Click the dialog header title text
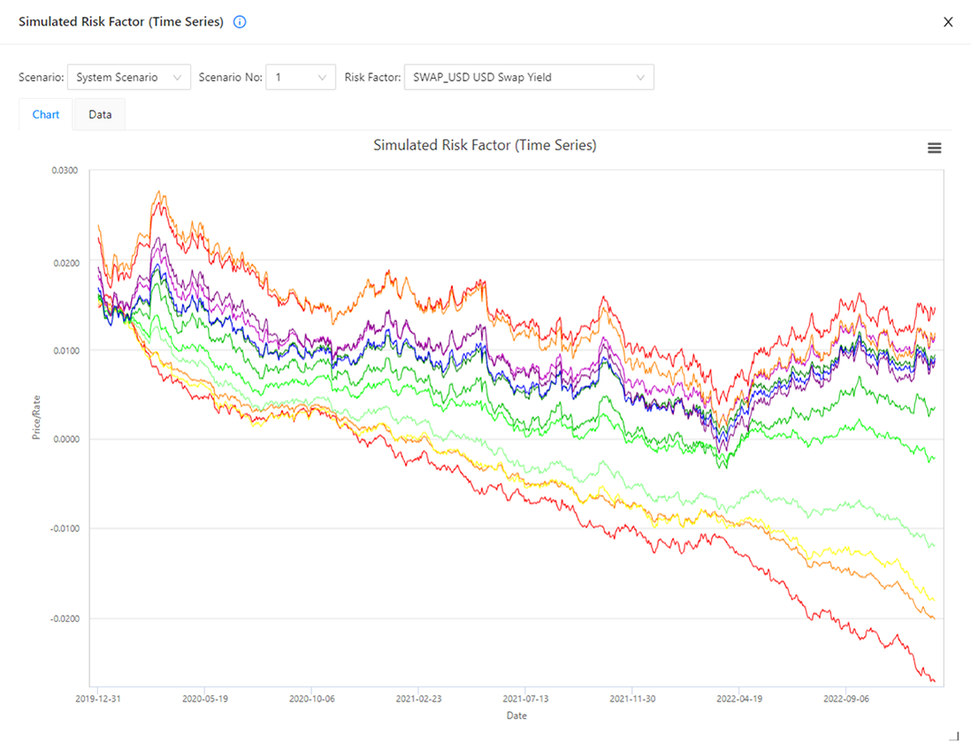This screenshot has width=971, height=752. coord(121,22)
